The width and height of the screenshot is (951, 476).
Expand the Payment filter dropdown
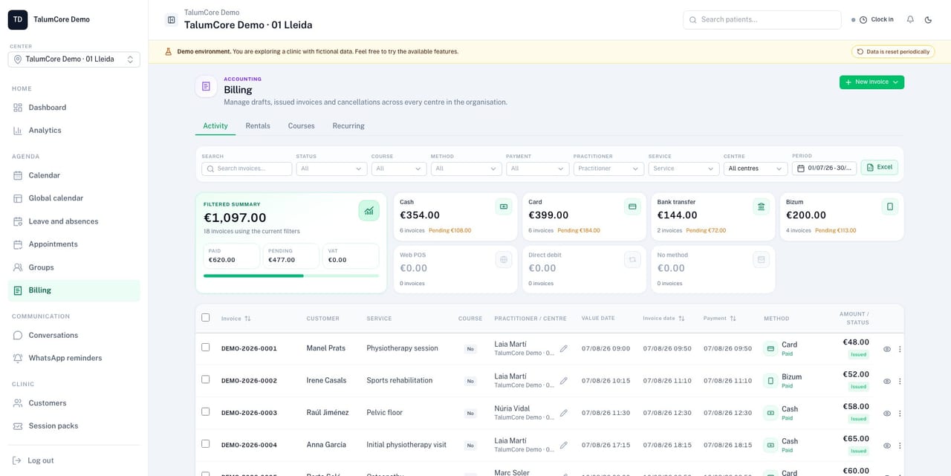[537, 169]
